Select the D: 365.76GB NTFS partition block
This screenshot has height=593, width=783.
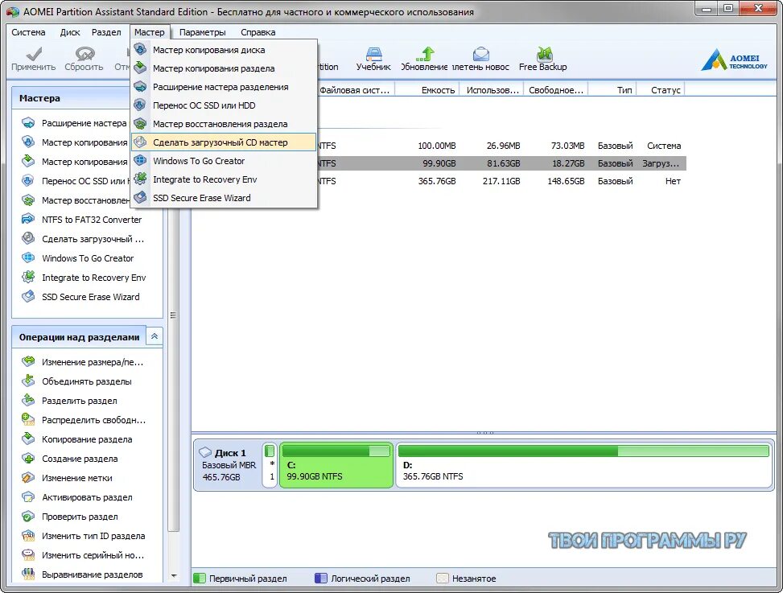584,465
